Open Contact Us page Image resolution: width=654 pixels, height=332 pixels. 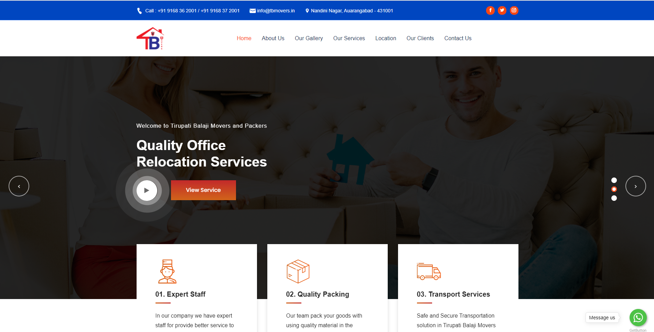(458, 38)
